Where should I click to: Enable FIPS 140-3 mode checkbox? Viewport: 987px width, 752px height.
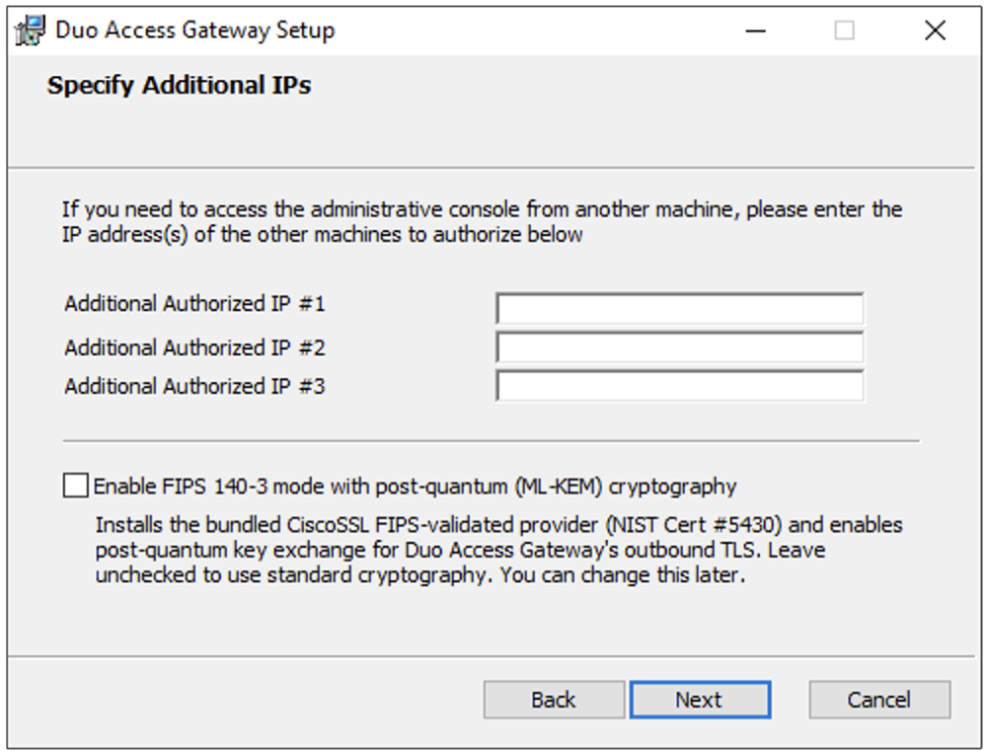pos(76,486)
